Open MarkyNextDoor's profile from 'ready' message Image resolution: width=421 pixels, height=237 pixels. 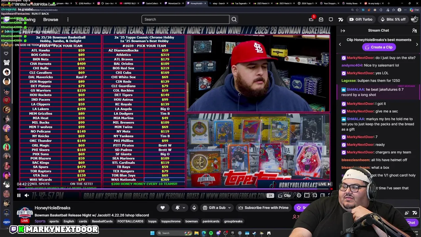360,145
